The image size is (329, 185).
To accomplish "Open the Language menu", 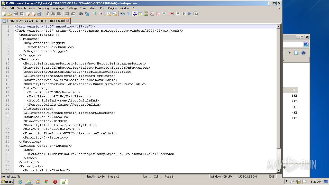I will click(58, 8).
